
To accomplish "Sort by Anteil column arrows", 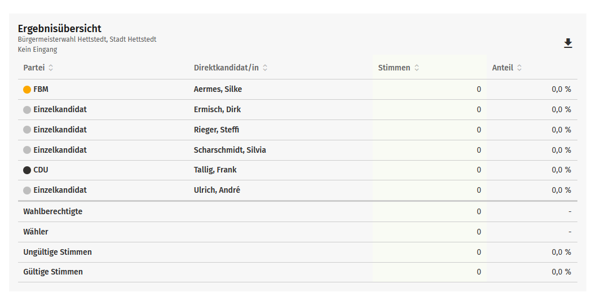I will tap(519, 68).
